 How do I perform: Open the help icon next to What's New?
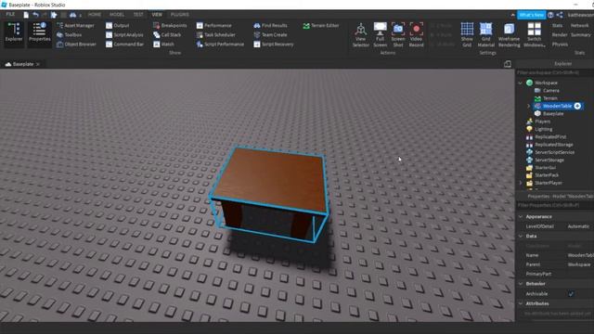click(550, 15)
